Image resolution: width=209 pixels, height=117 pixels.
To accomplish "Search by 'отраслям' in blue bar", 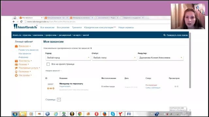I will (x=27, y=35).
